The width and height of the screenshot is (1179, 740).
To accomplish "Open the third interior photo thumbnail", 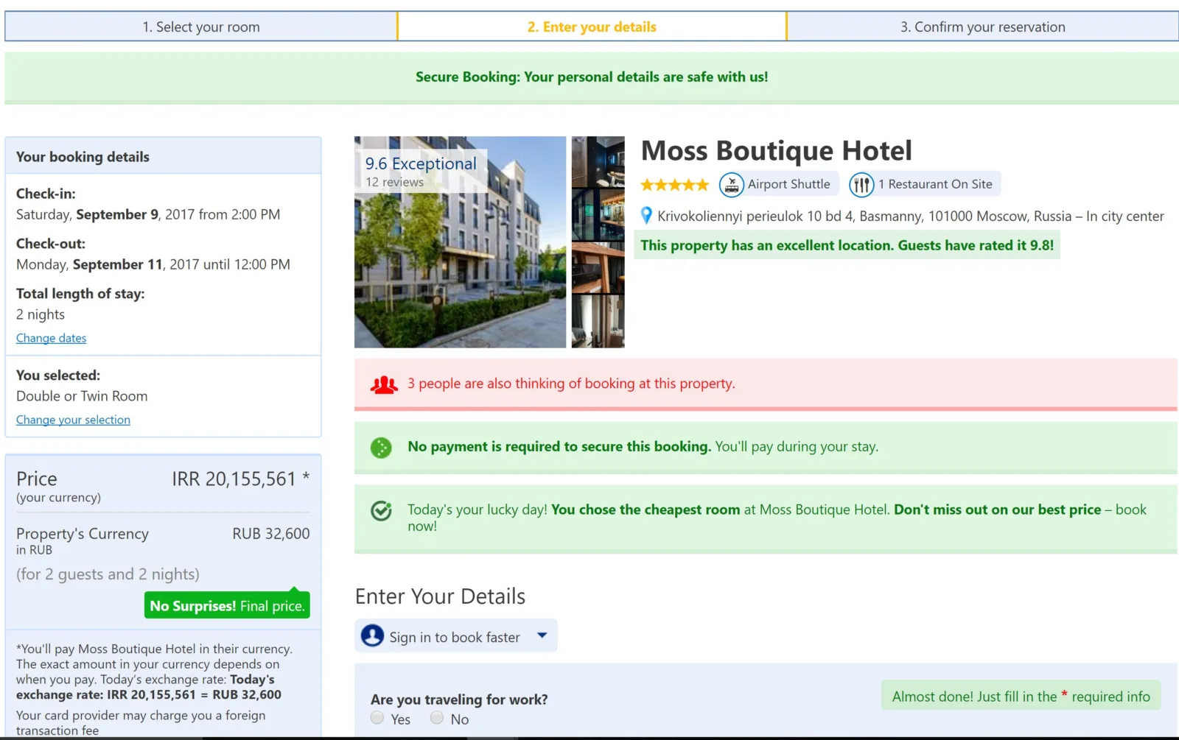I will pyautogui.click(x=598, y=268).
